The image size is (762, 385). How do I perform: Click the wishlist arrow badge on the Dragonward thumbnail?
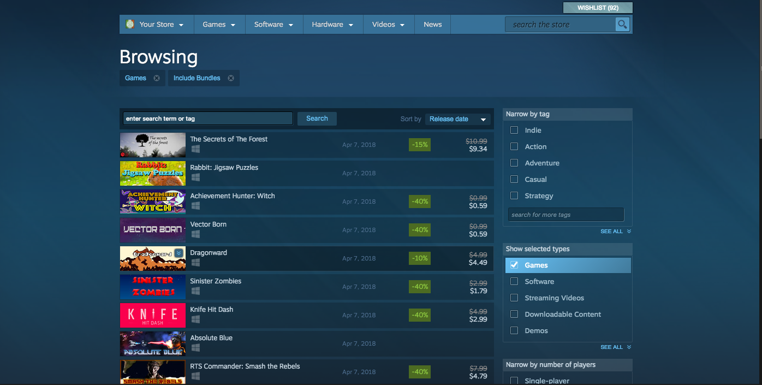pos(178,253)
